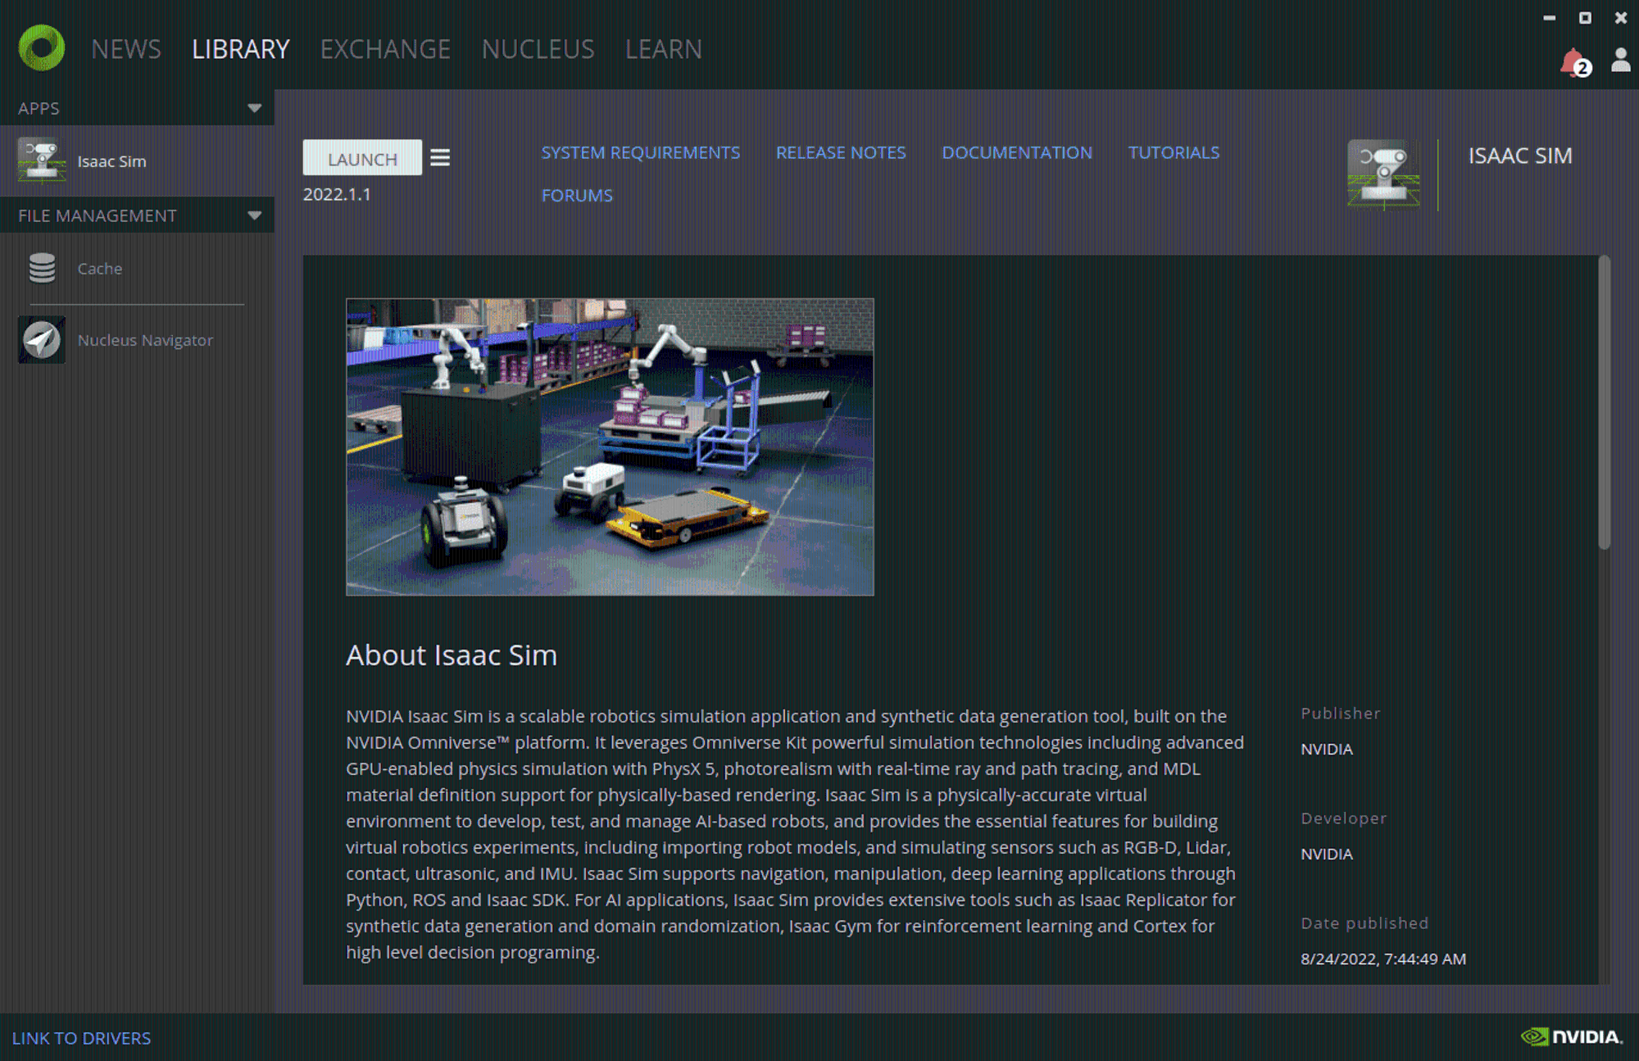Open RELEASE NOTES link

(841, 152)
